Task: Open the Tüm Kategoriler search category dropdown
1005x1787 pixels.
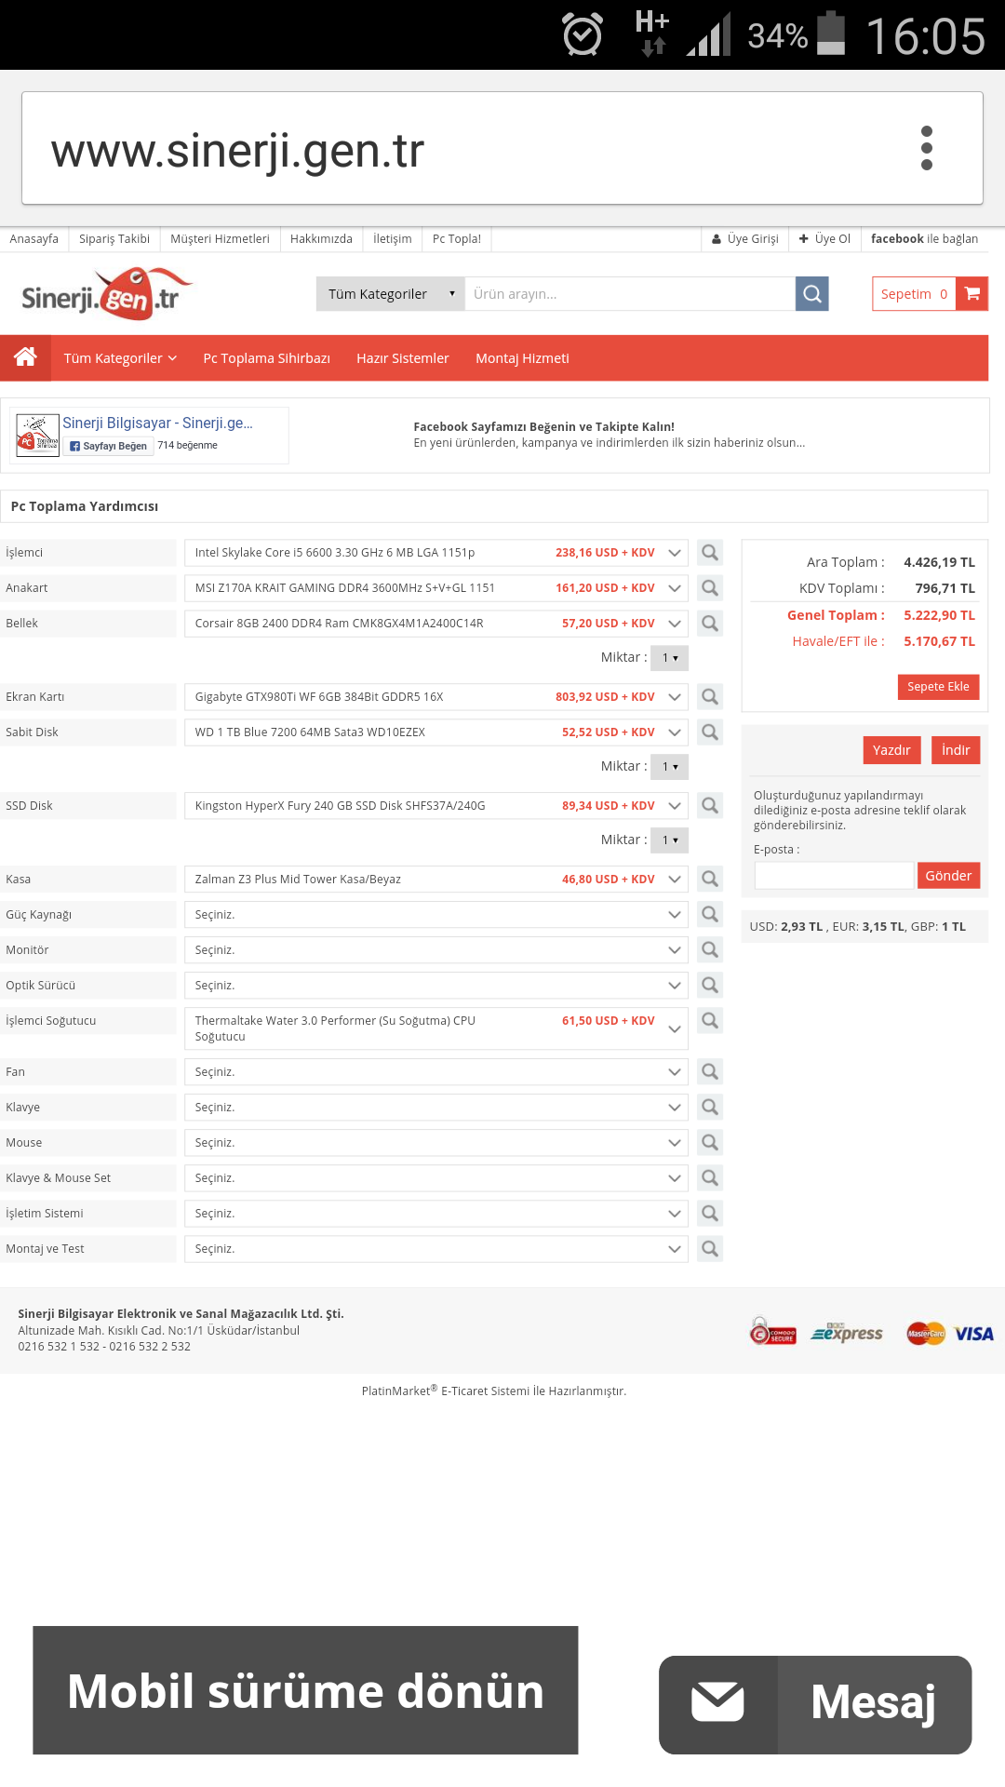Action: point(391,294)
